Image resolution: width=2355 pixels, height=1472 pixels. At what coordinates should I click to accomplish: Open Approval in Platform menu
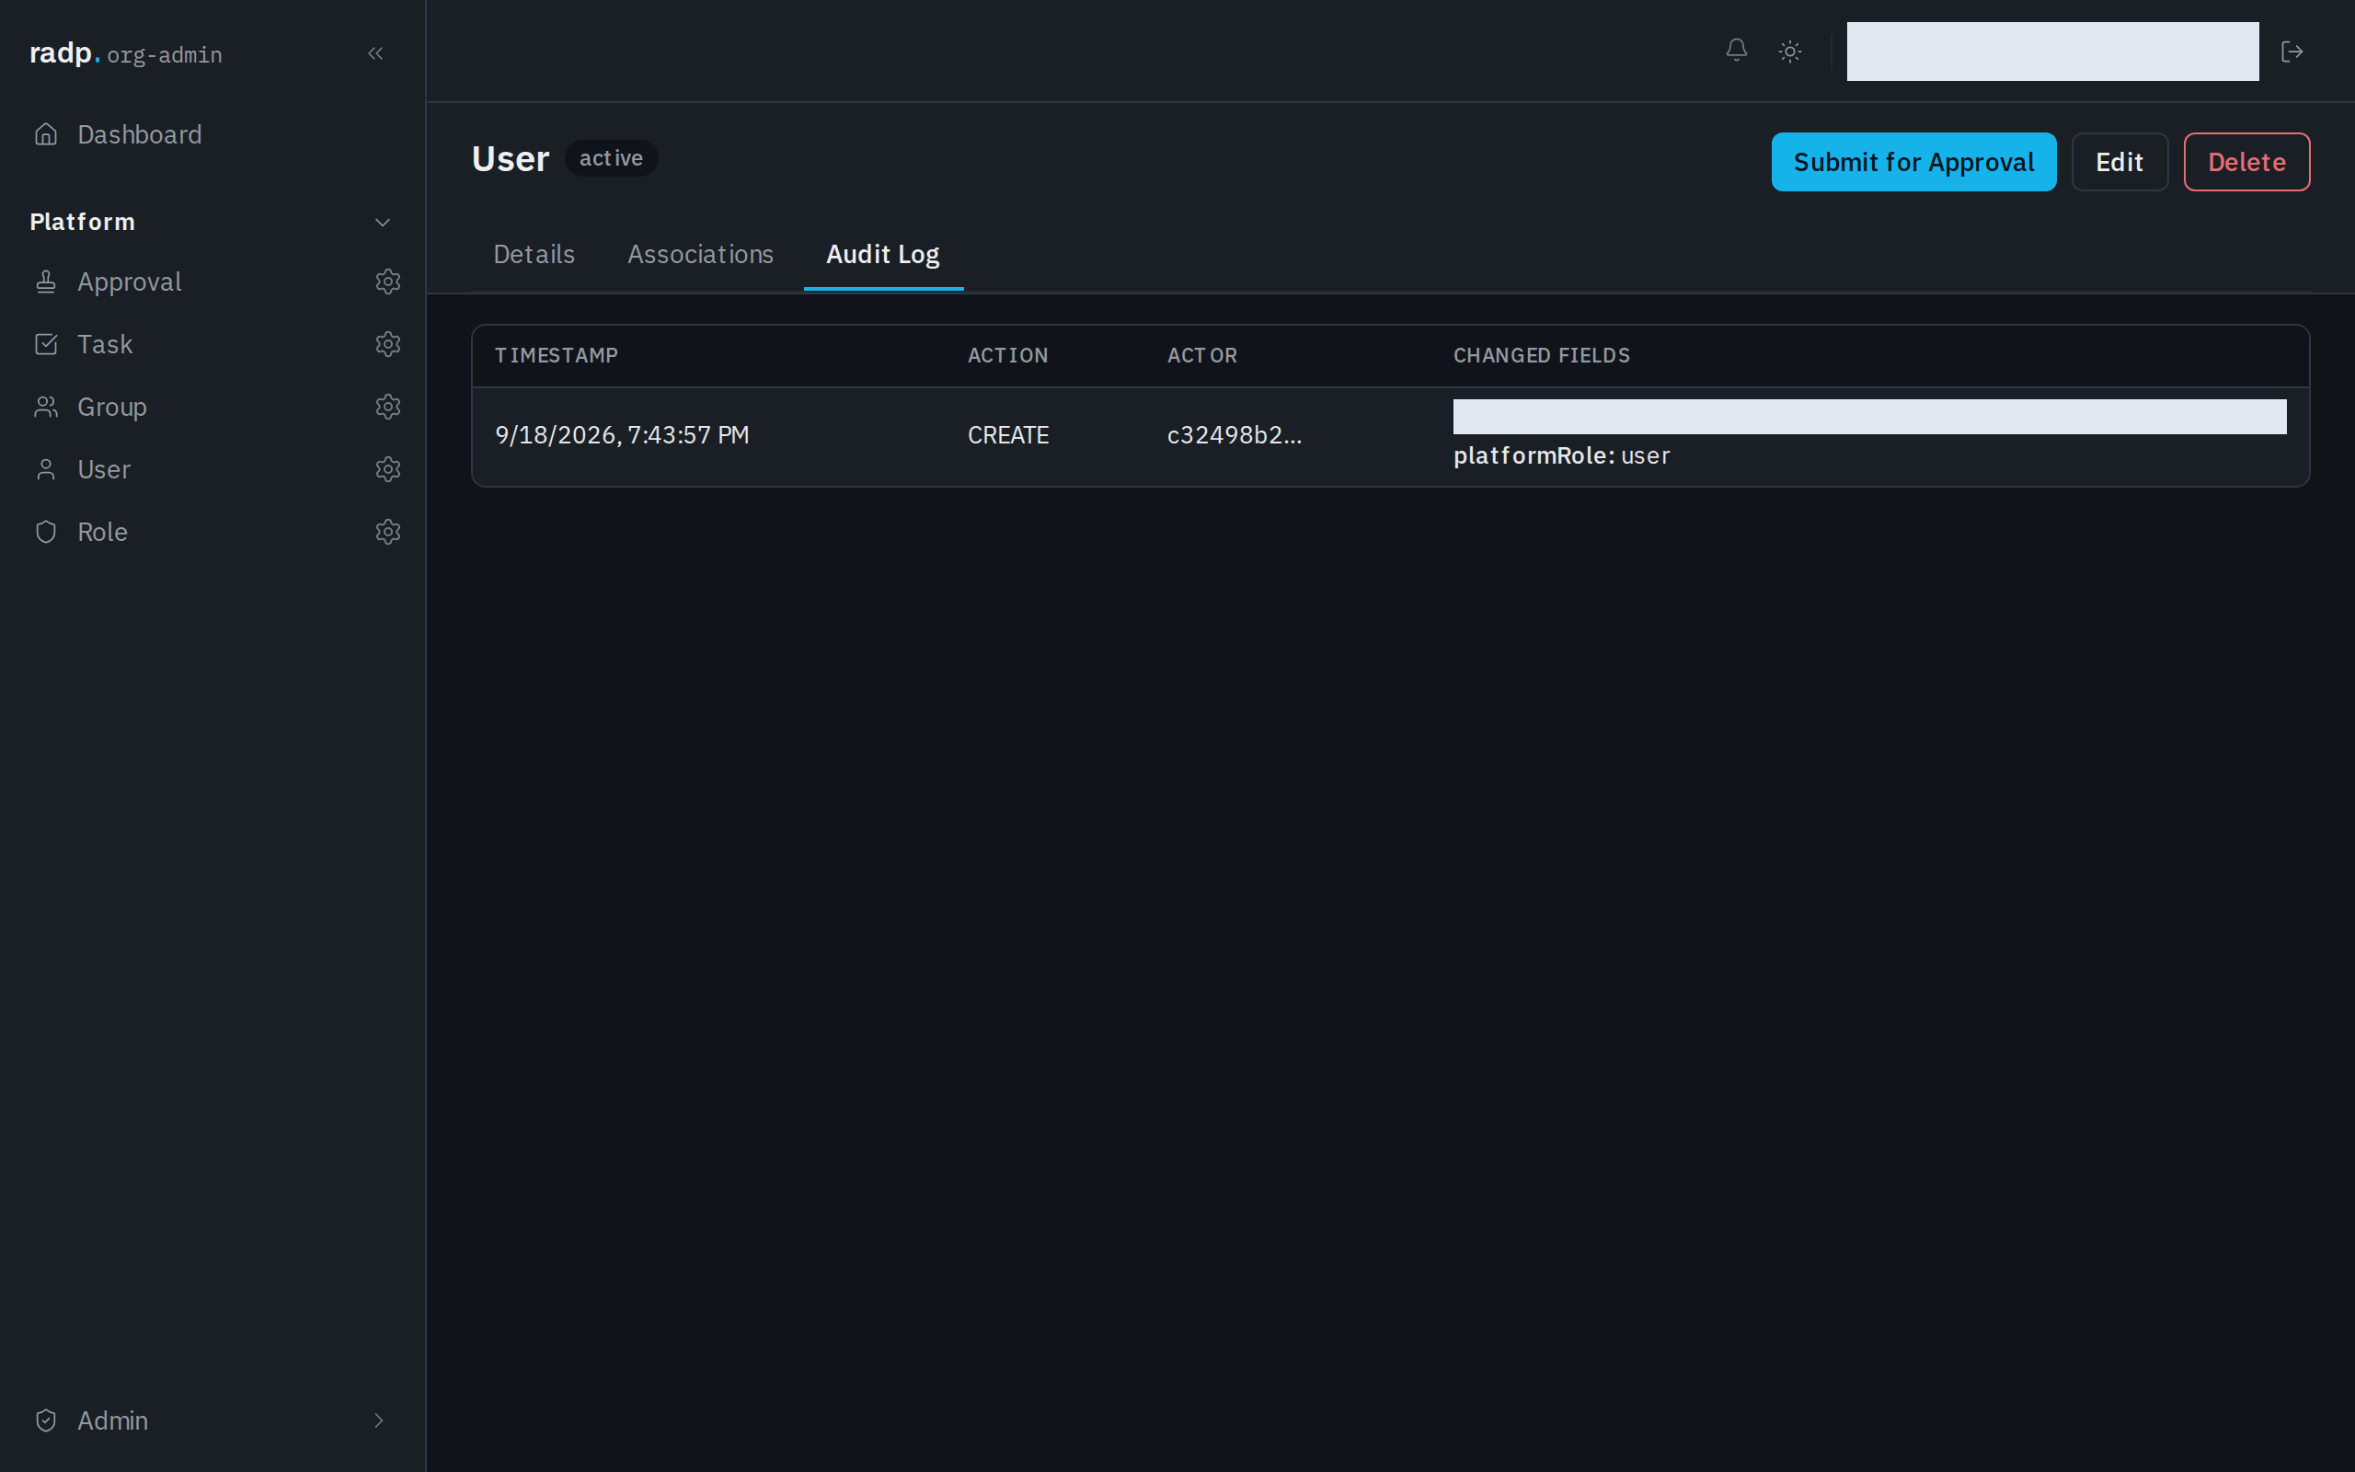(x=185, y=282)
